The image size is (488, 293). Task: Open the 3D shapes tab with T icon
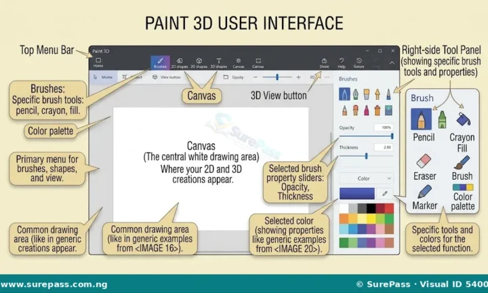pyautogui.click(x=219, y=62)
